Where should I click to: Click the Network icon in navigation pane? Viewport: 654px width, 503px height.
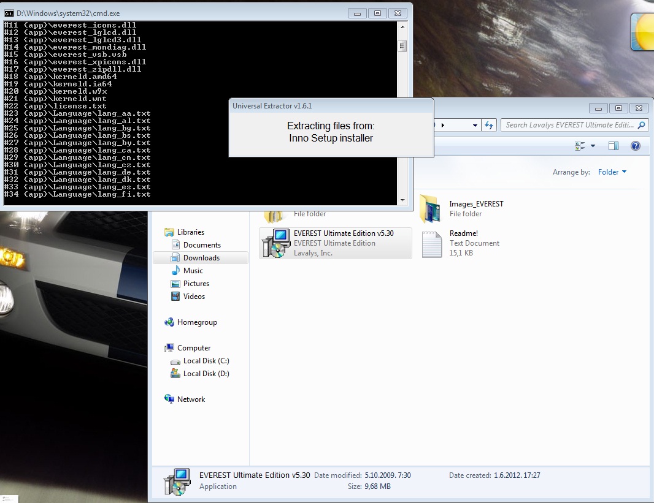tap(169, 399)
